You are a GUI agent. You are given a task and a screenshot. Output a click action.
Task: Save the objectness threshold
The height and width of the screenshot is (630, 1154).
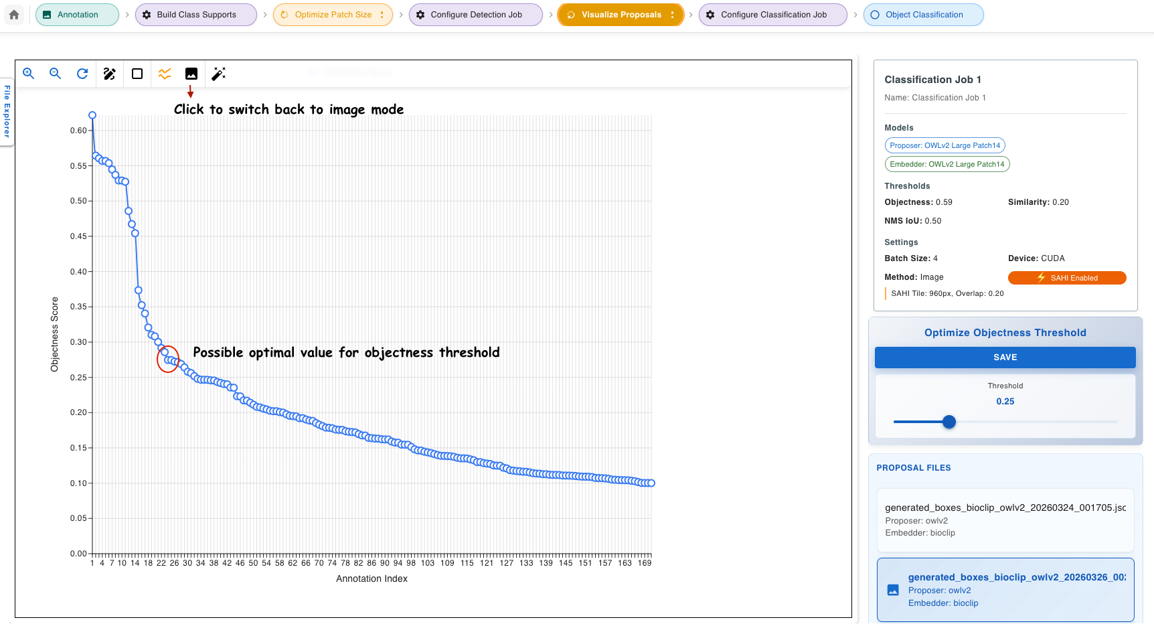tap(1005, 358)
